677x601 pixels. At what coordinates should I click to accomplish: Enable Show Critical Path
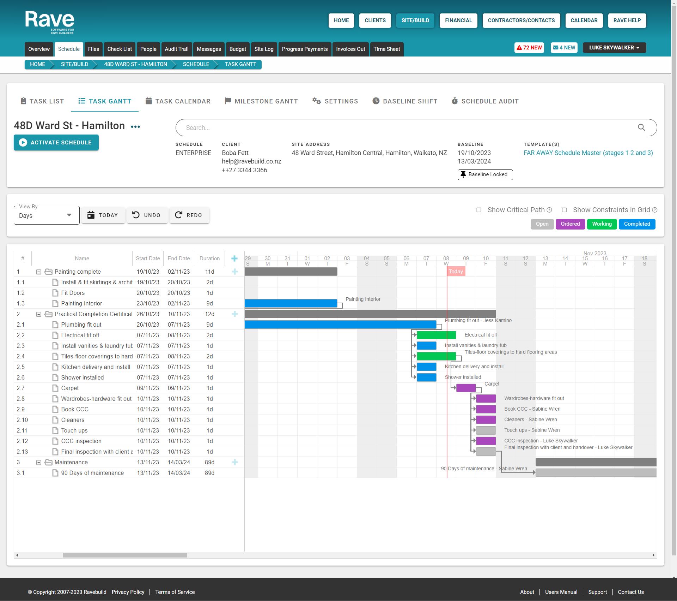coord(478,210)
